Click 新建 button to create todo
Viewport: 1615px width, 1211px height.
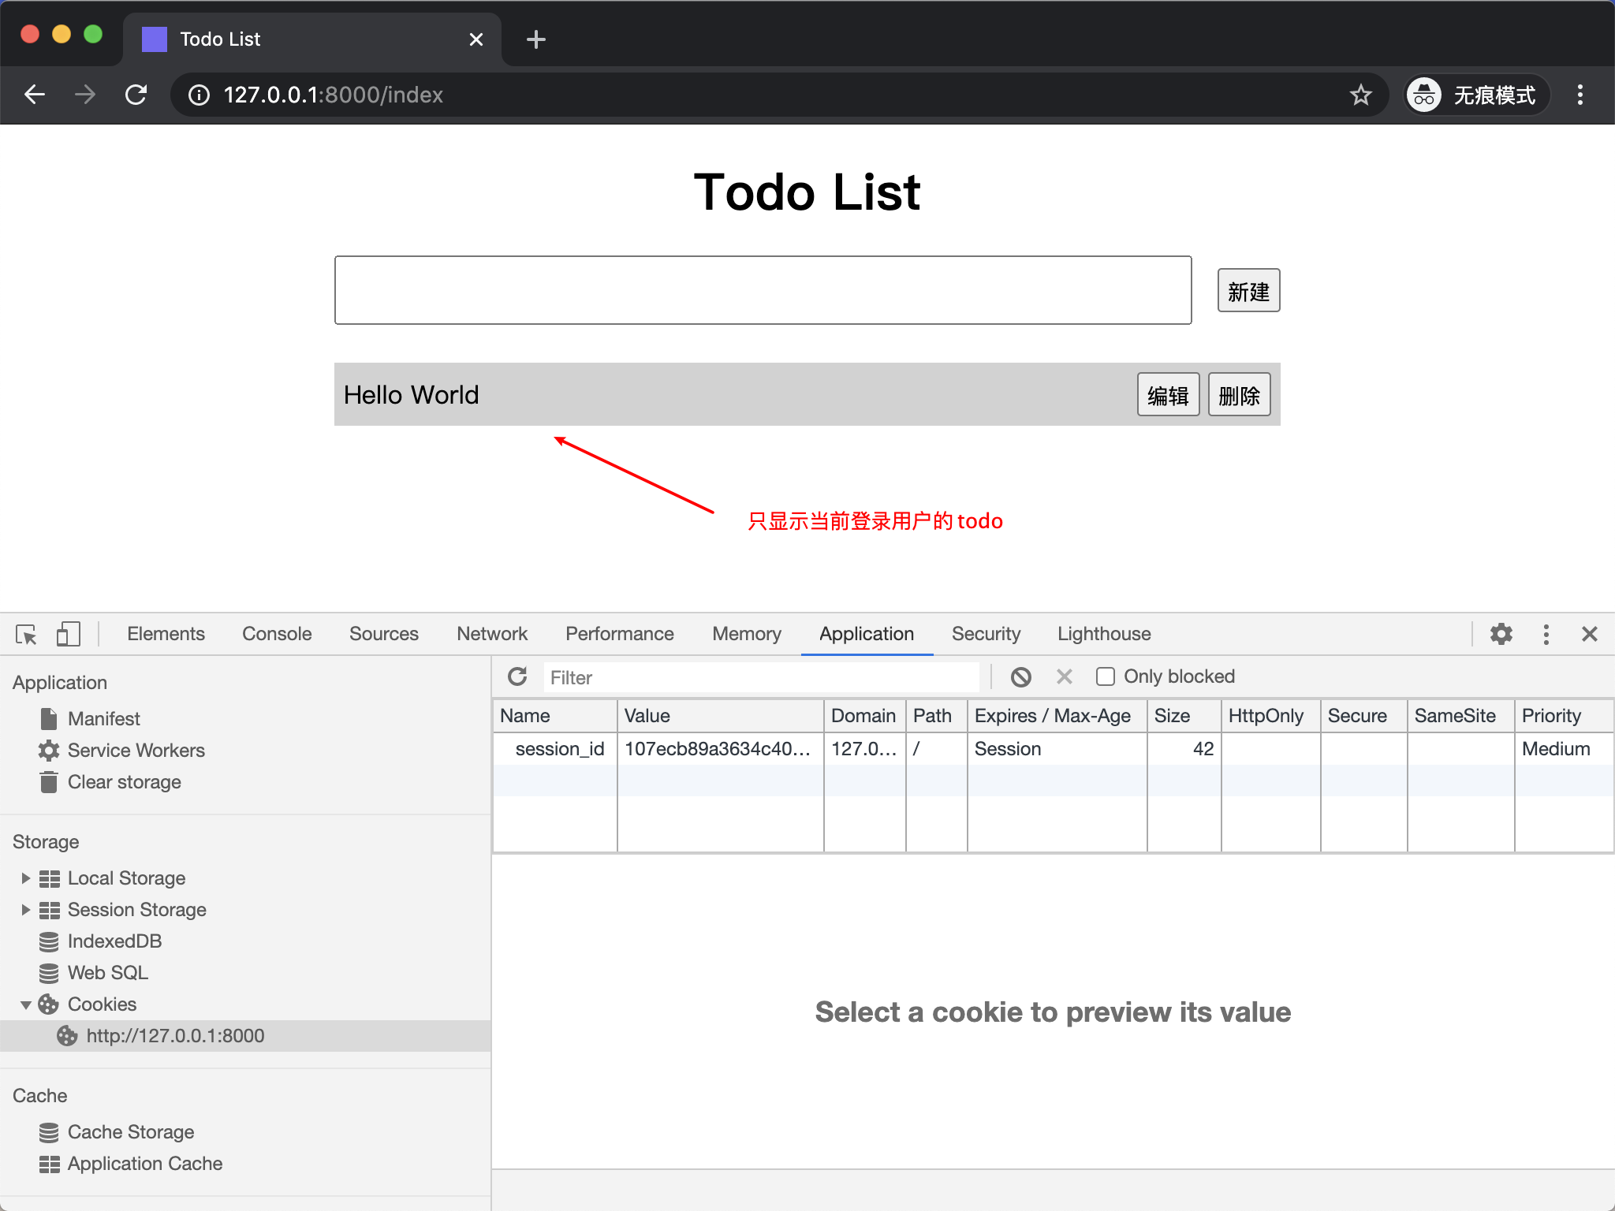[x=1248, y=290]
